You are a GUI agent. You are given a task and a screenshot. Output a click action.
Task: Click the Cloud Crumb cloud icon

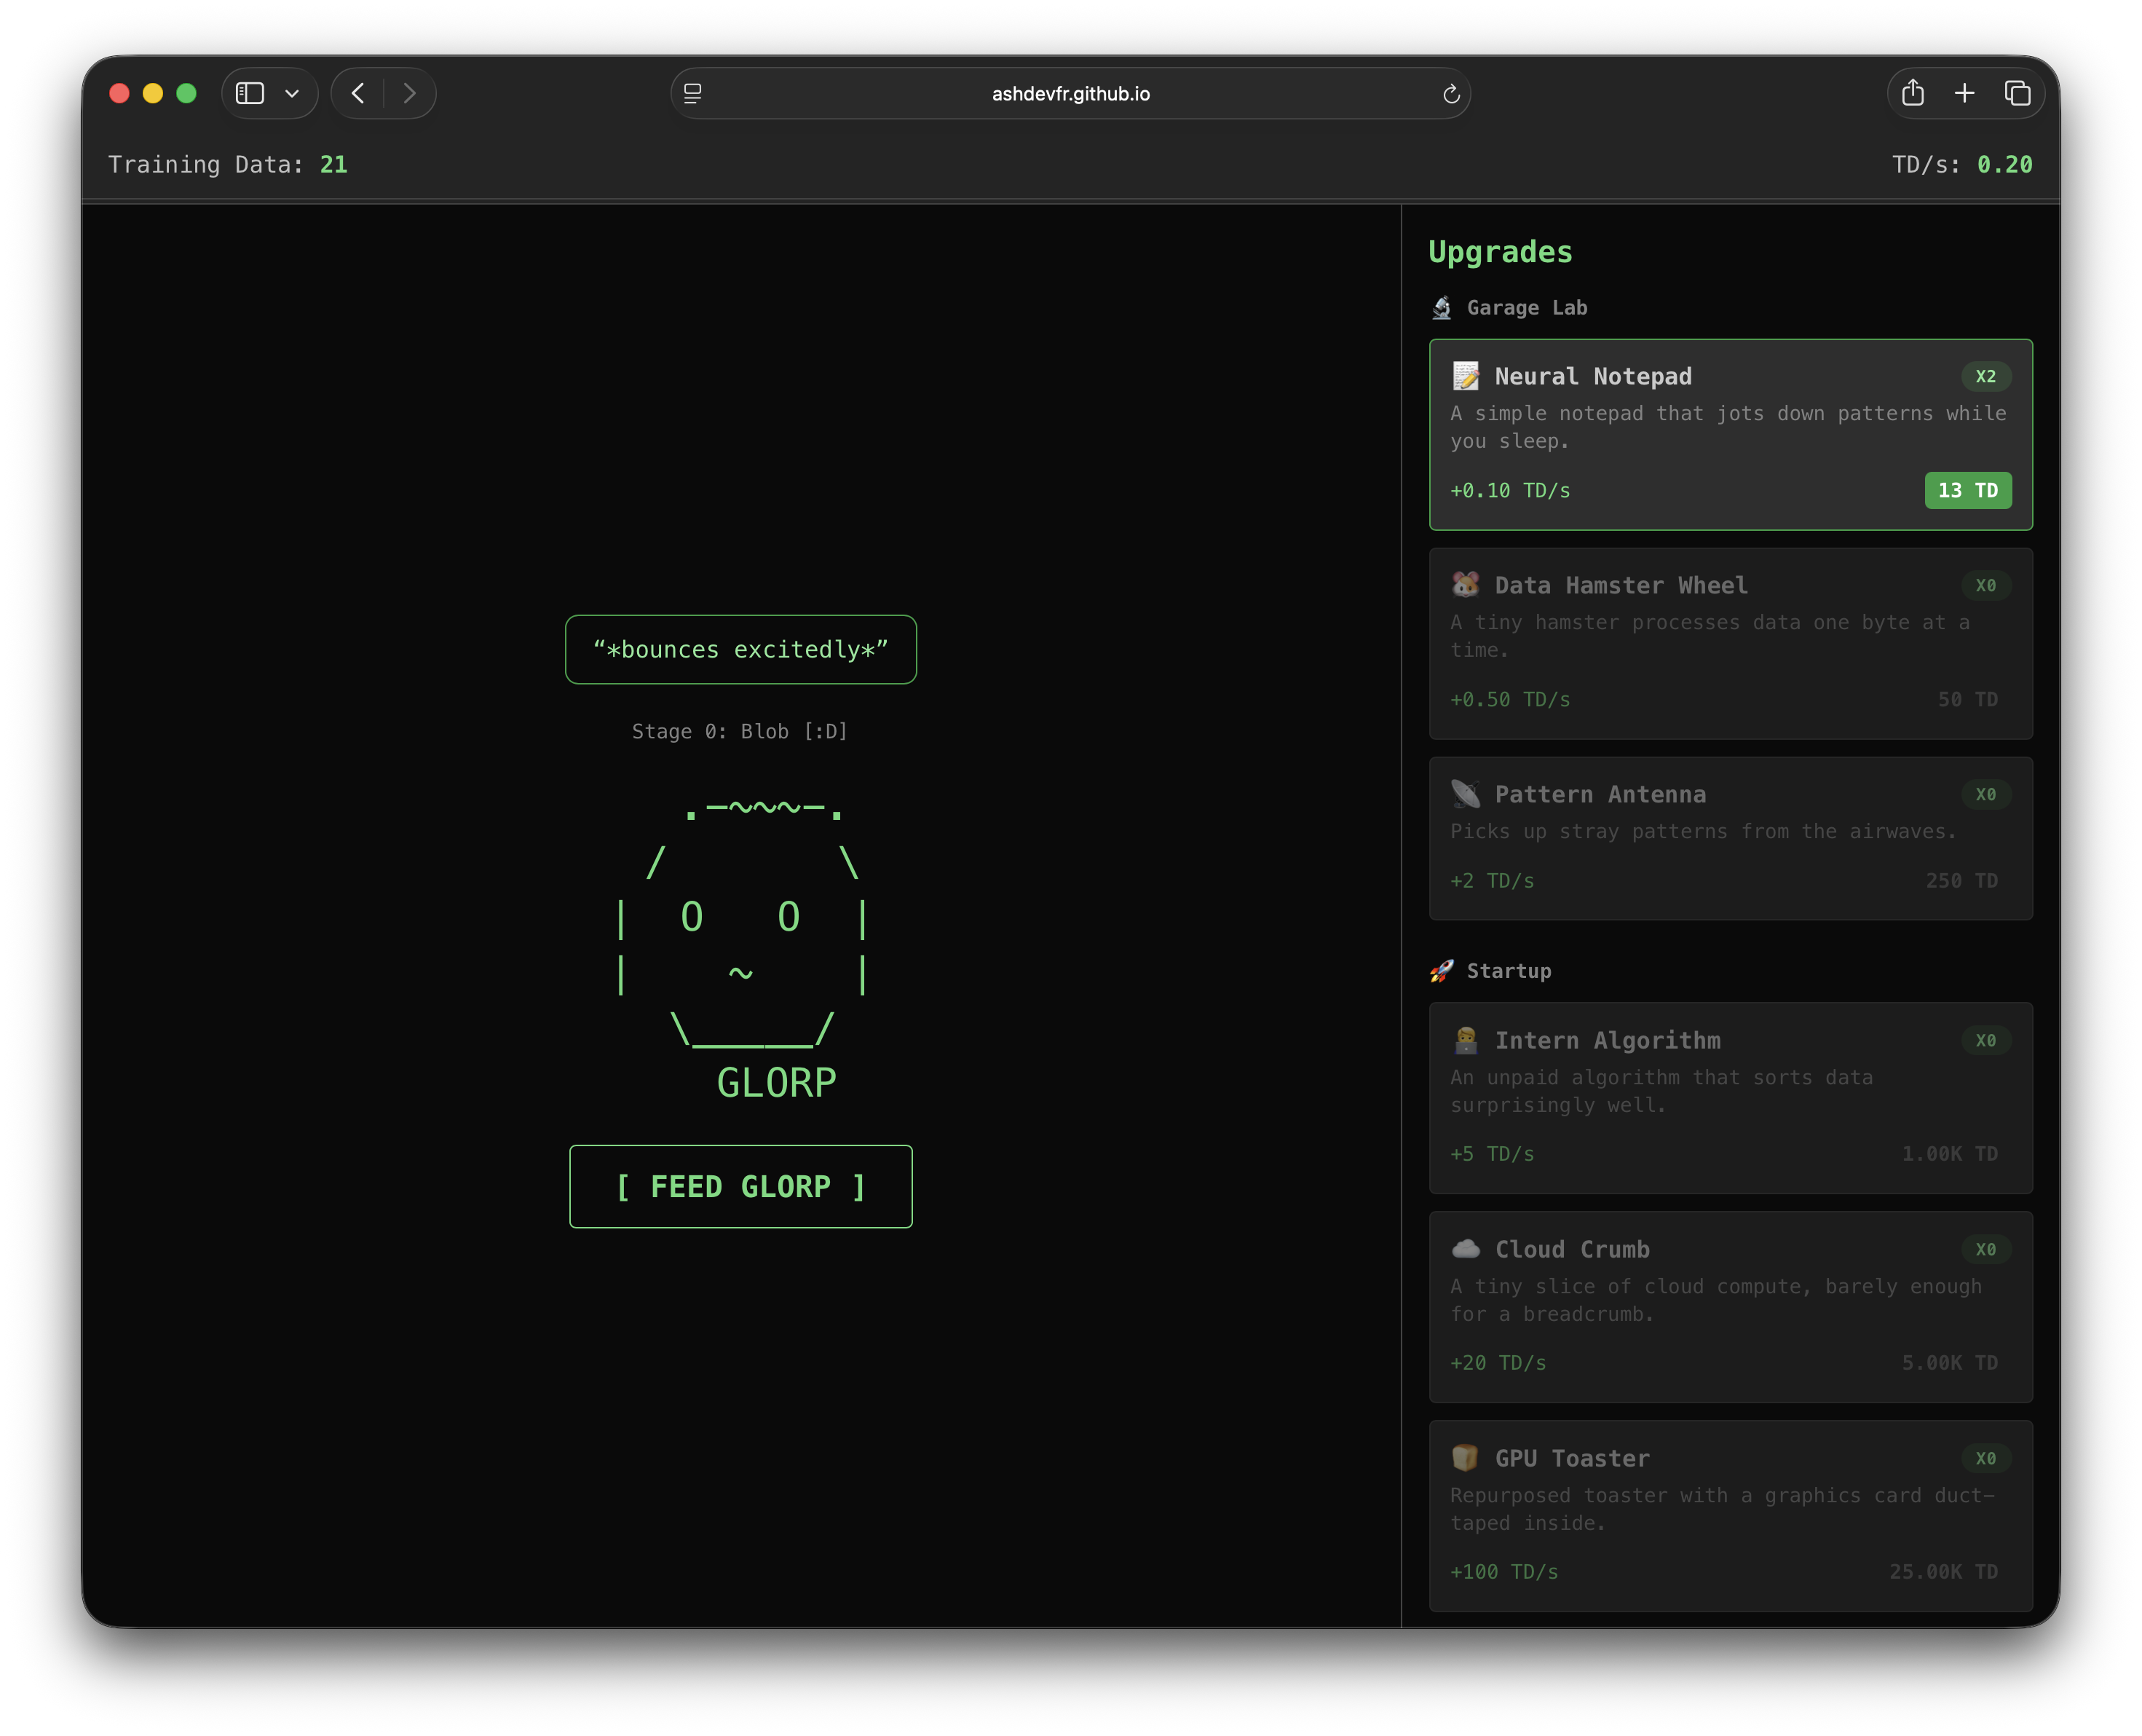1465,1249
